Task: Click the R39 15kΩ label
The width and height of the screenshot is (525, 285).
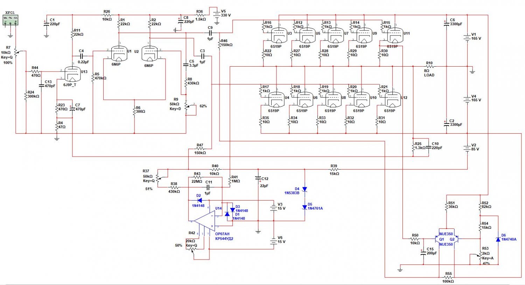Action: 334,170
